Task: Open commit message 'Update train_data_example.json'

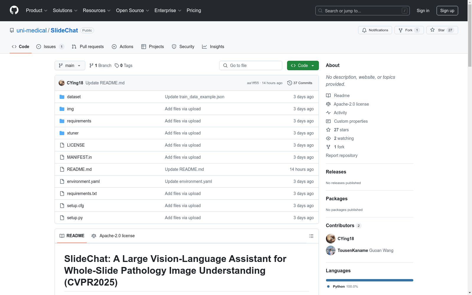Action: [x=195, y=97]
